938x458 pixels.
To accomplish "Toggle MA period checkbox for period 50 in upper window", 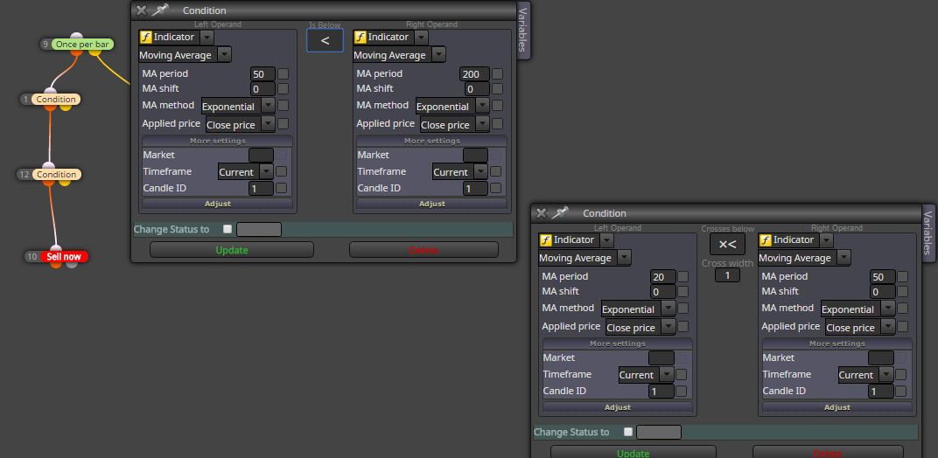I will tap(283, 74).
